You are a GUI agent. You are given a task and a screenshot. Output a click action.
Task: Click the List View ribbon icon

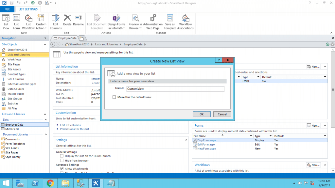6,22
